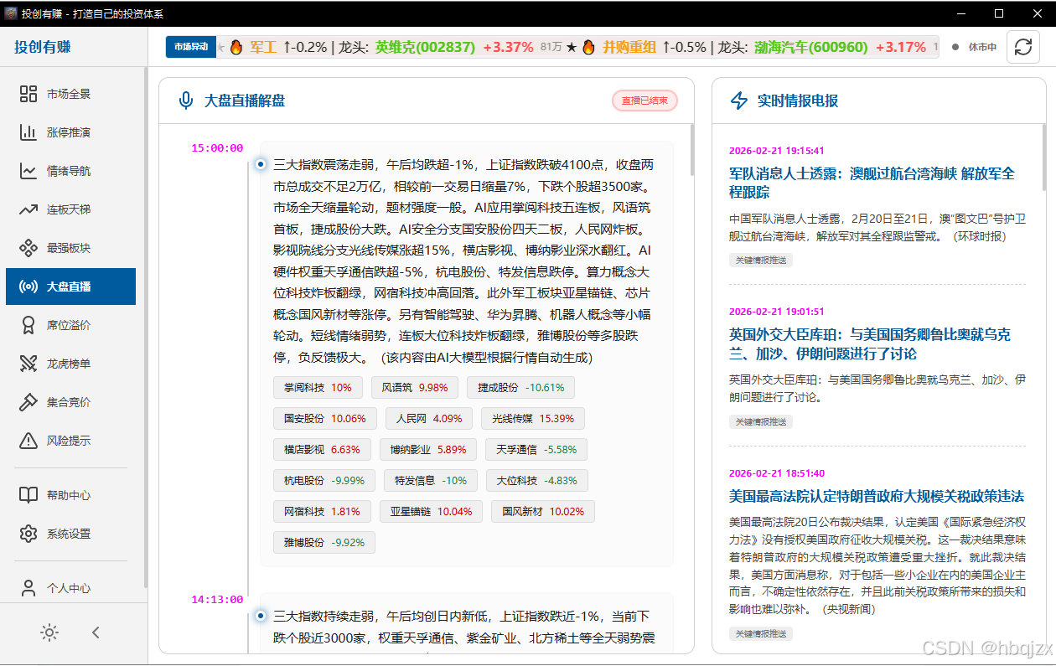
Task: Click the 系统设置 gear icon
Action: [x=28, y=534]
